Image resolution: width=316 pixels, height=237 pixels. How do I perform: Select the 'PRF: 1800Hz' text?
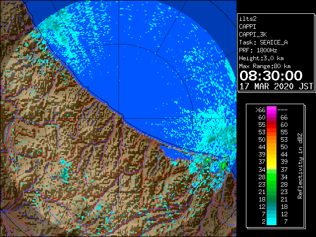tap(258, 50)
